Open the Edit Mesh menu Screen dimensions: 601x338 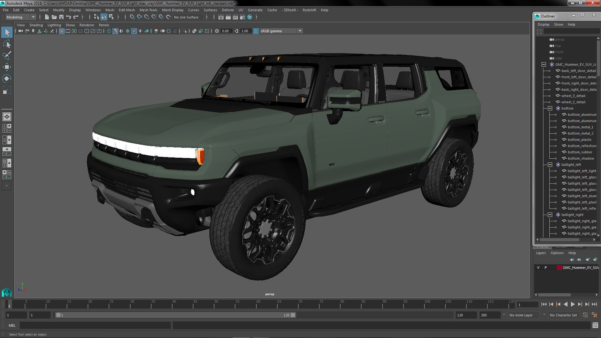tap(127, 10)
